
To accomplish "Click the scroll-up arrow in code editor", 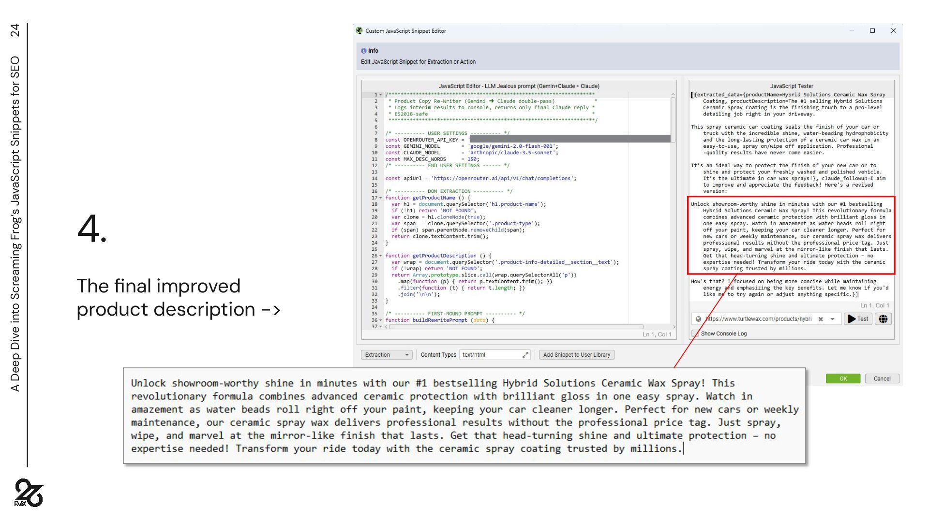I will pyautogui.click(x=673, y=94).
